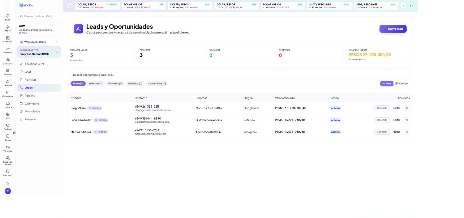Open Pipeline in CRM menu

point(39,96)
